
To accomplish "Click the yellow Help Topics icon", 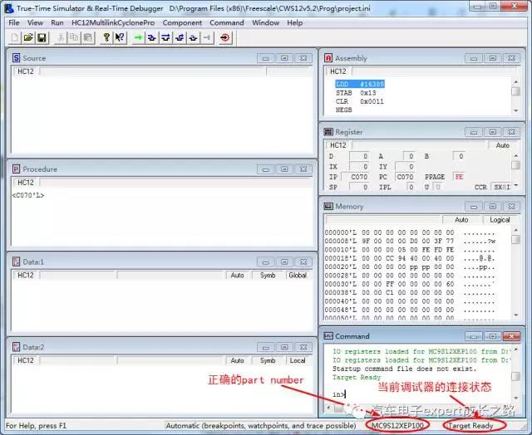I will click(x=107, y=38).
